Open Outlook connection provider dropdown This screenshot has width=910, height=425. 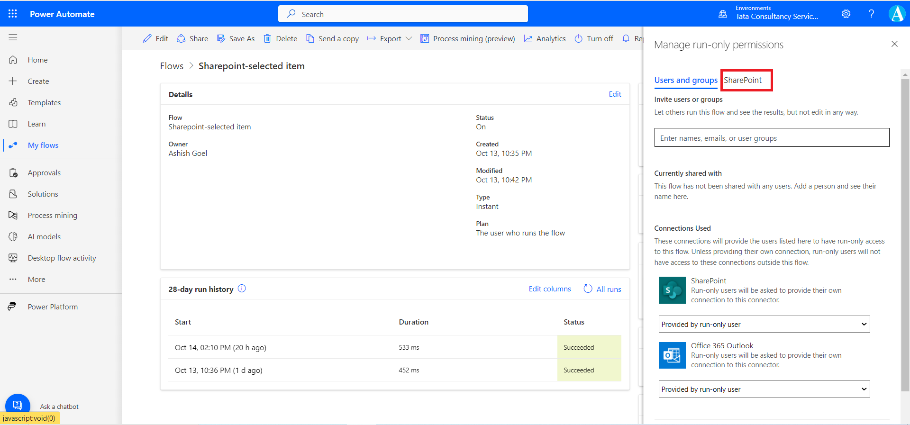point(764,389)
